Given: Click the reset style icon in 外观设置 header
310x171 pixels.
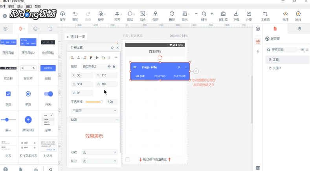Looking at the screenshot, I should pyautogui.click(x=112, y=47).
